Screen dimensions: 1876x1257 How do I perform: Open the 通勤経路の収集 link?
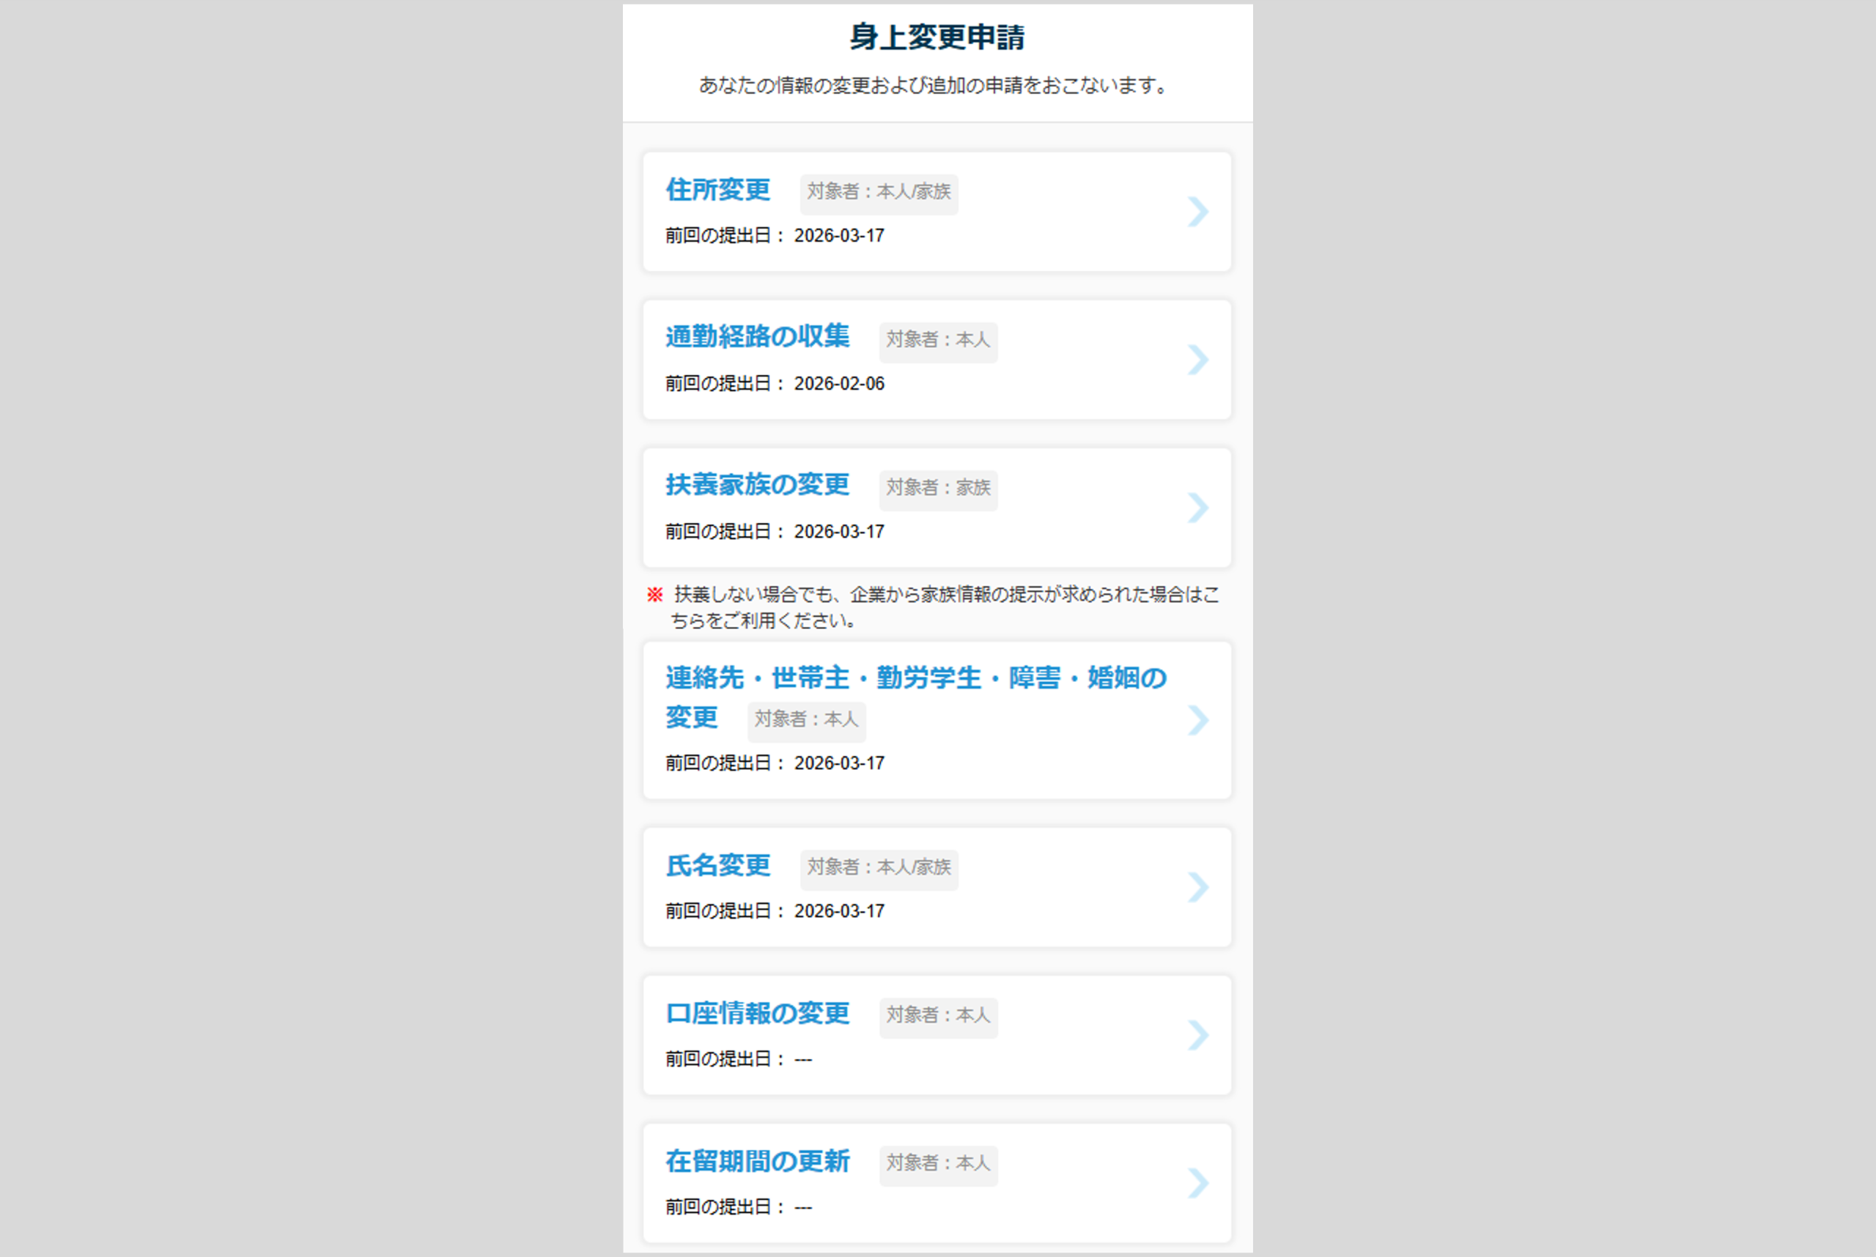coord(757,337)
